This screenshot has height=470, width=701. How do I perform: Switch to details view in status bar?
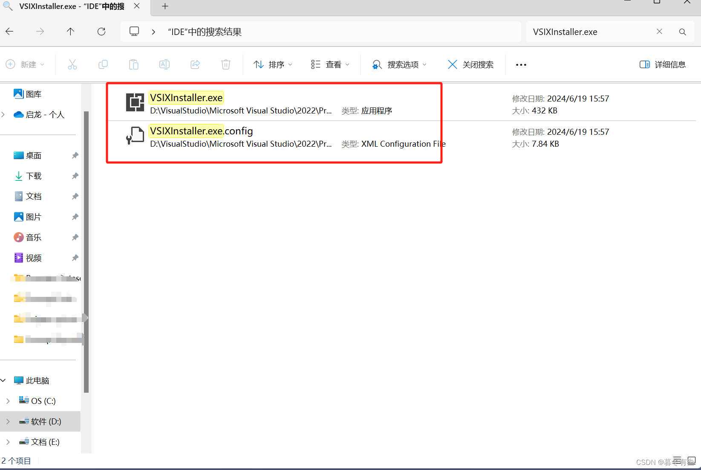[678, 461]
